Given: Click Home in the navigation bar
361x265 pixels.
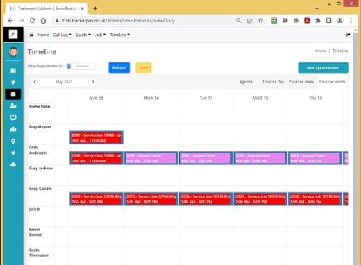Looking at the screenshot, I should point(43,35).
